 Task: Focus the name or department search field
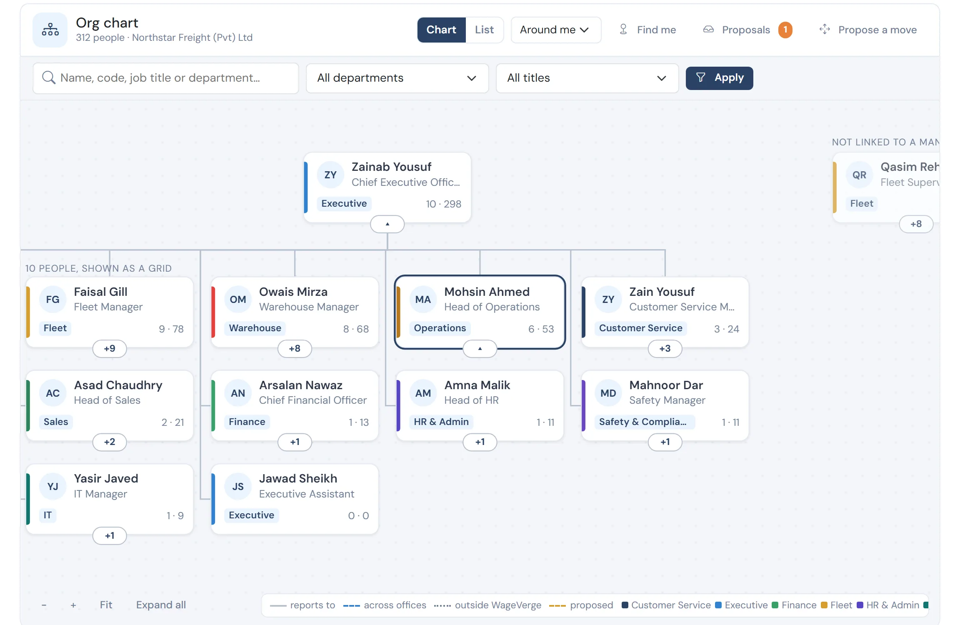pyautogui.click(x=166, y=78)
